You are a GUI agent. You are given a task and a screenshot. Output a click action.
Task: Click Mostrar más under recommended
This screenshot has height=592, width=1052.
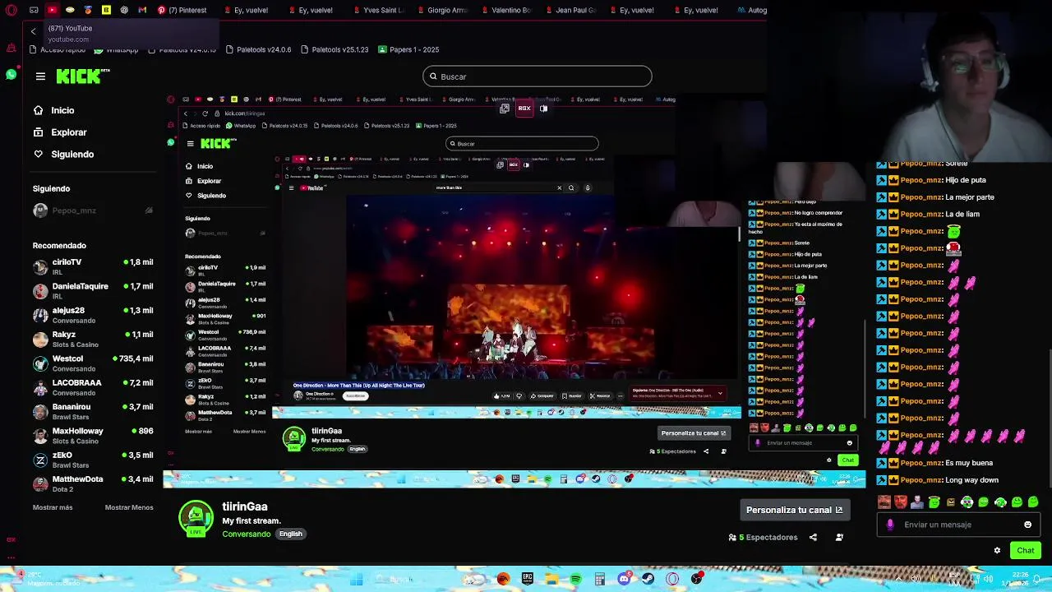(53, 507)
